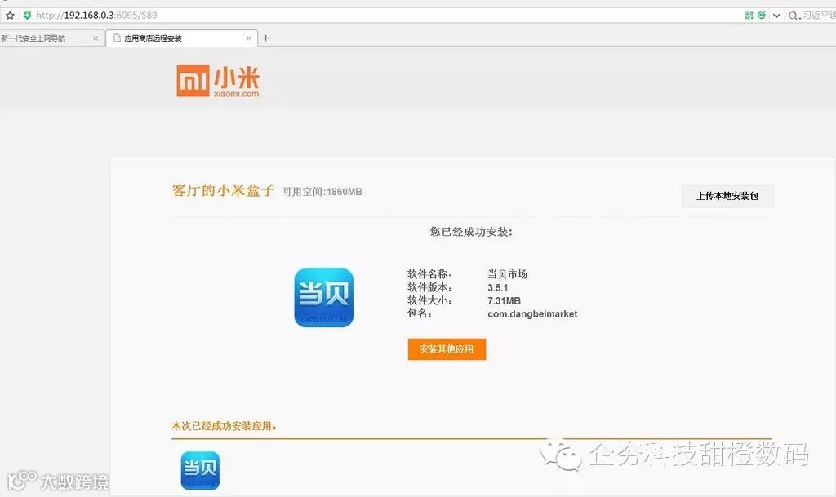Viewport: 836px width, 497px height.
Task: Click the 可用空间:1860MB text
Action: coord(322,192)
